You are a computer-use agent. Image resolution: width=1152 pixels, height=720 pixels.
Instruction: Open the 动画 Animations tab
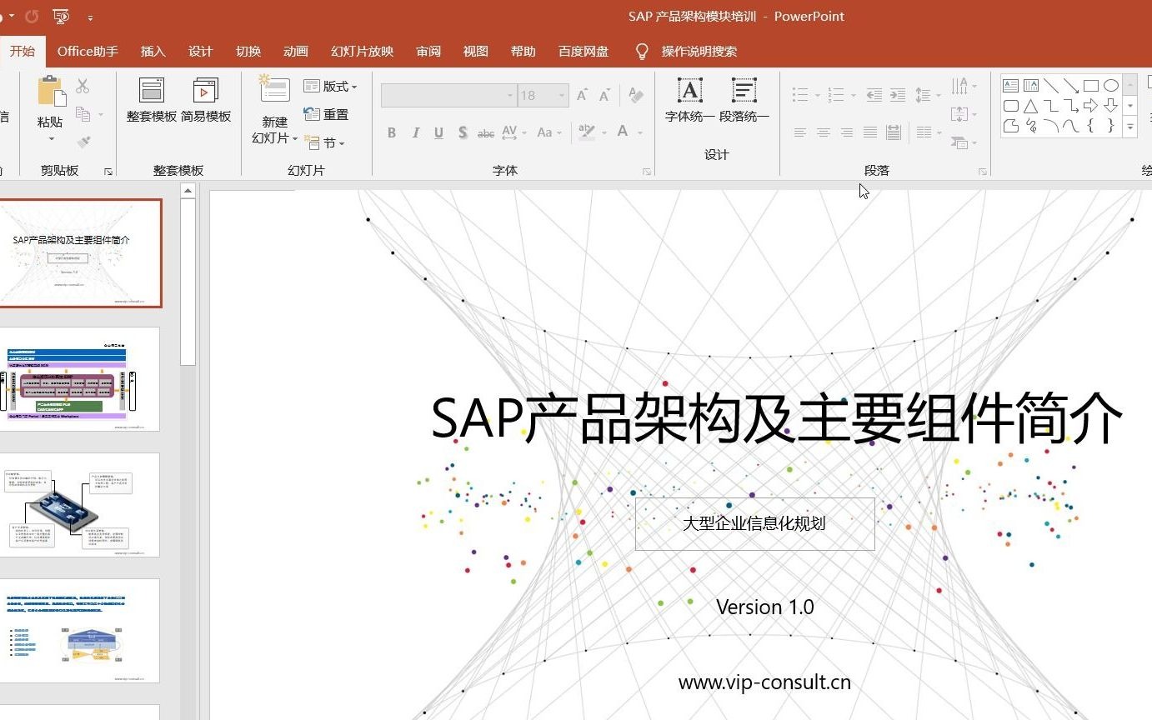[296, 51]
